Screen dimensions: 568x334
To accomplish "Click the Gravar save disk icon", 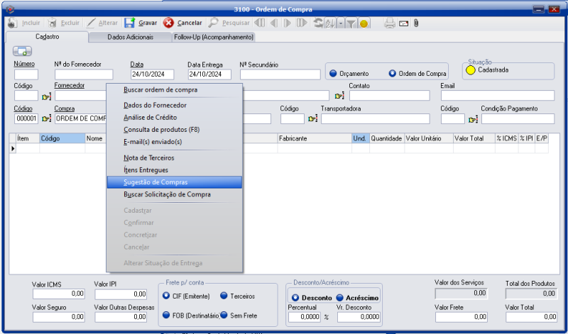I will pos(130,23).
